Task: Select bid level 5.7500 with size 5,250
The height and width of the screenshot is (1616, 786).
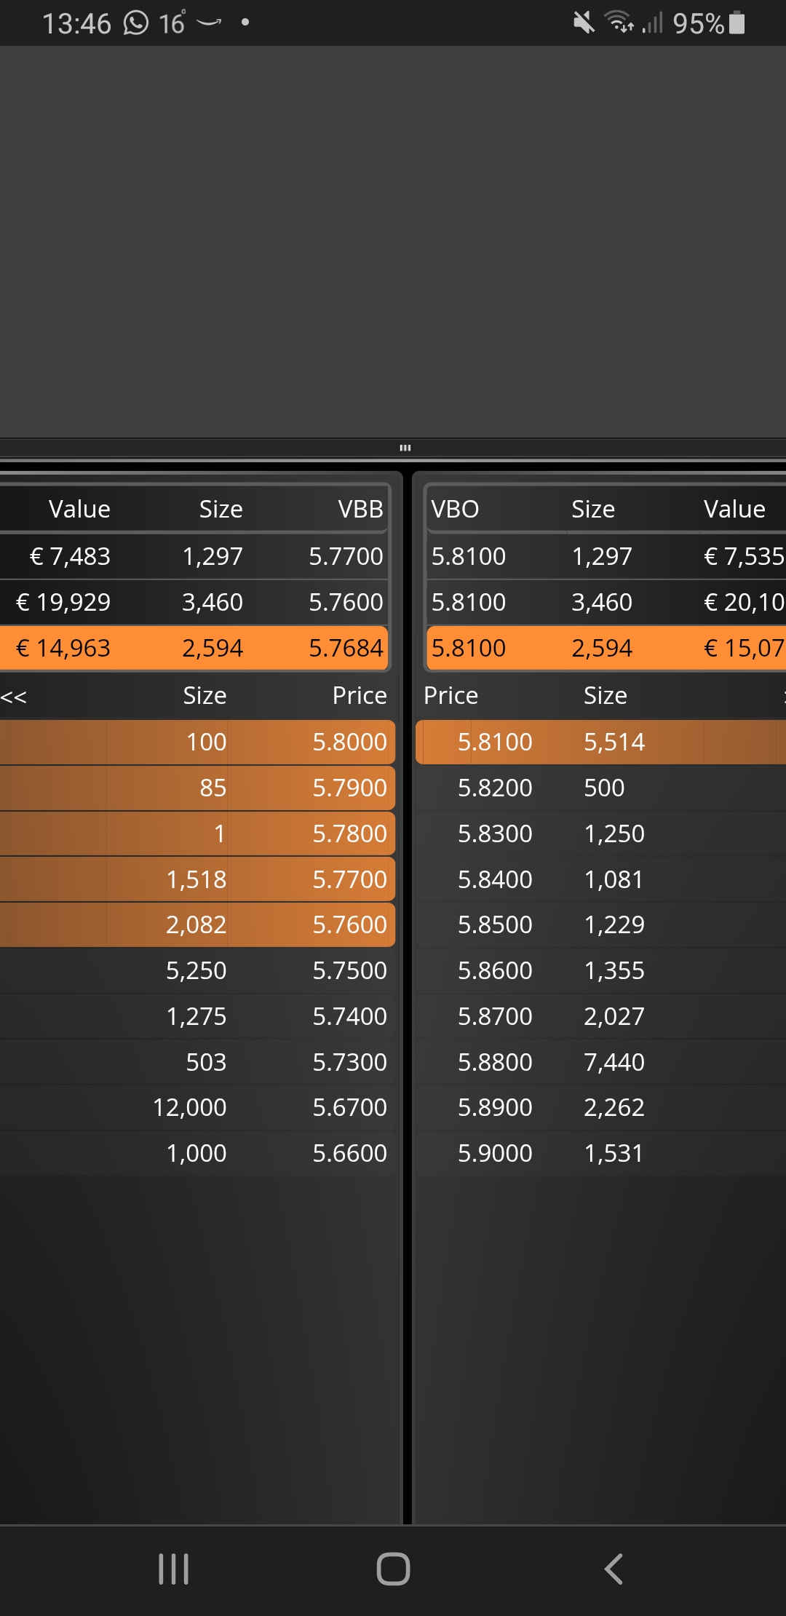Action: pos(197,970)
